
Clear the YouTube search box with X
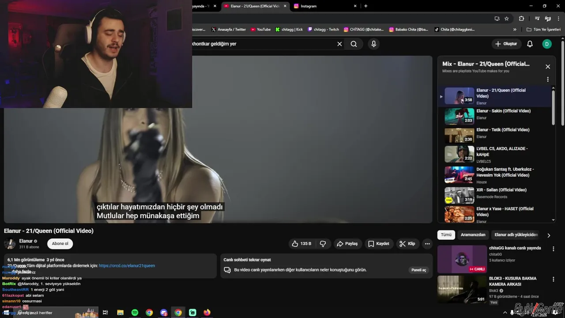[x=339, y=44]
